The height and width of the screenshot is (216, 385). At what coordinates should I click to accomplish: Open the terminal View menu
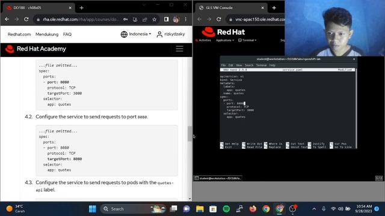pos(239,65)
